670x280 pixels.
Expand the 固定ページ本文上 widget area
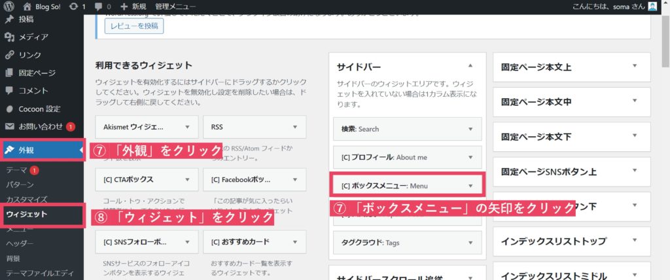tap(634, 66)
